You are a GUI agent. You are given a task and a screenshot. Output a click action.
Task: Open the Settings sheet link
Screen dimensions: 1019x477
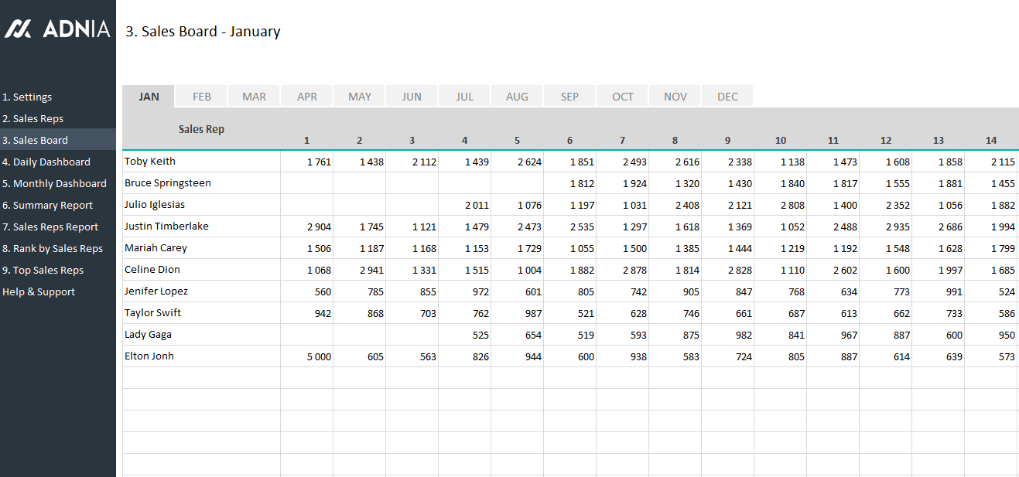tap(27, 97)
